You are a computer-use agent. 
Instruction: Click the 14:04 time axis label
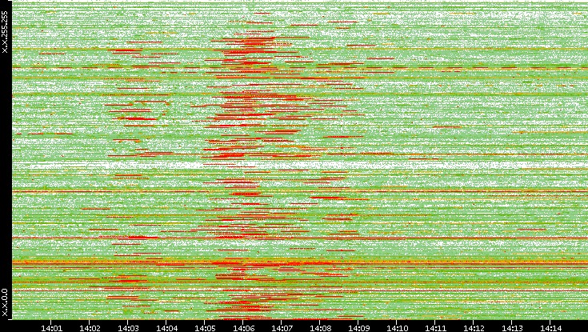166,328
